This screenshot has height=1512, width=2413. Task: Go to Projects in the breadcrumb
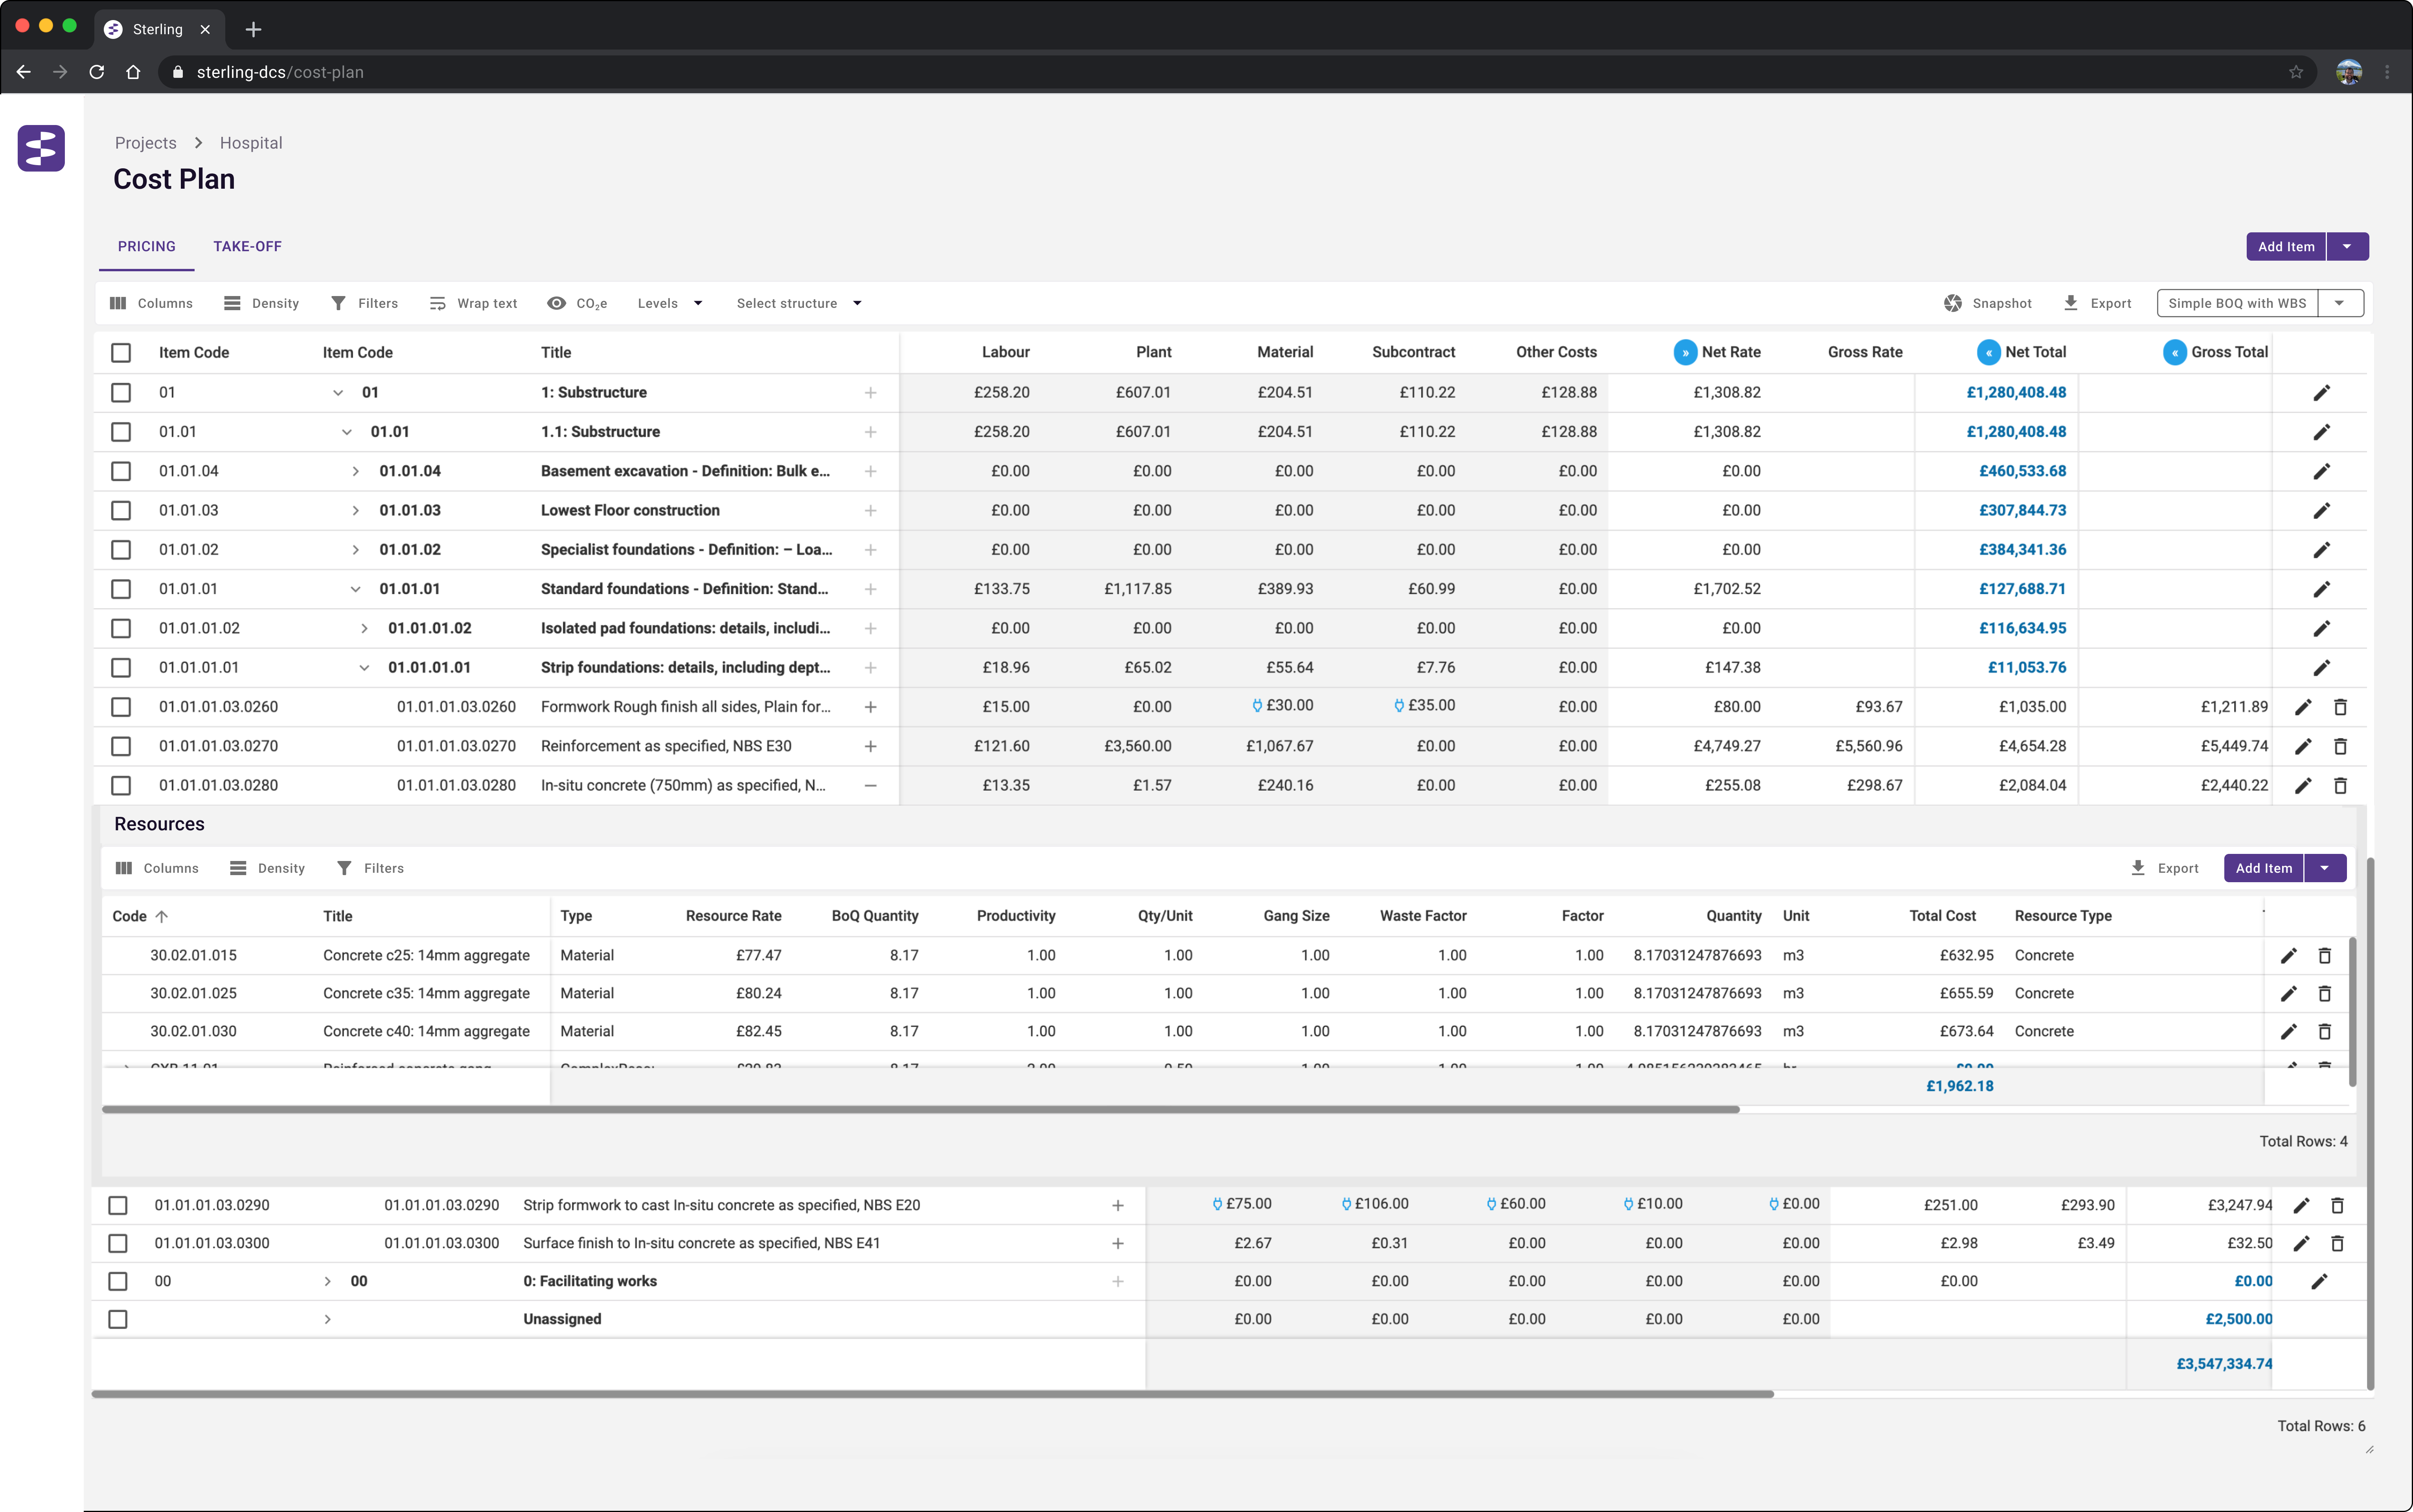point(145,143)
